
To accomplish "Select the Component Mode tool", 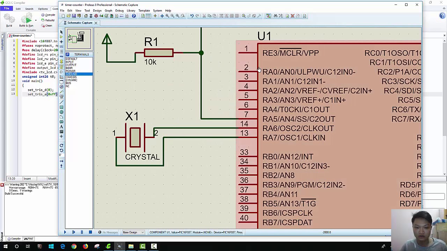I will click(61, 37).
